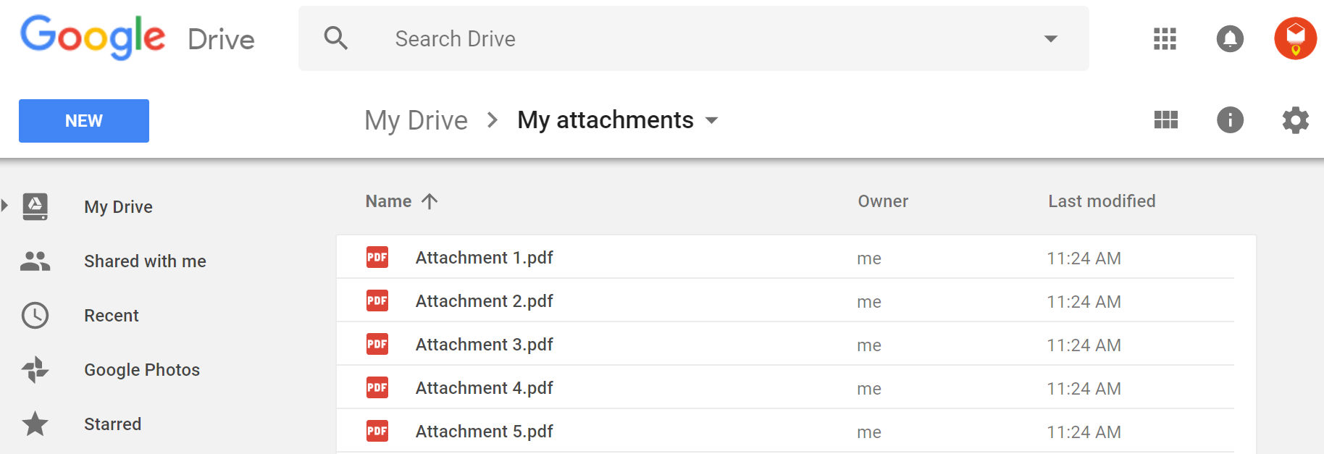
Task: Click the PDF icon for Attachment 3.pdf
Action: click(x=377, y=344)
